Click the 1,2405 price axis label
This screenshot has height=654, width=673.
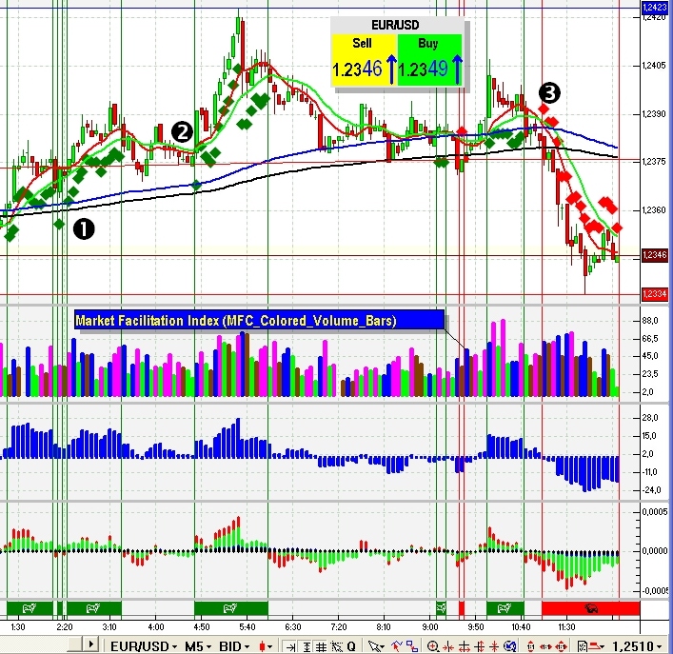click(x=654, y=66)
